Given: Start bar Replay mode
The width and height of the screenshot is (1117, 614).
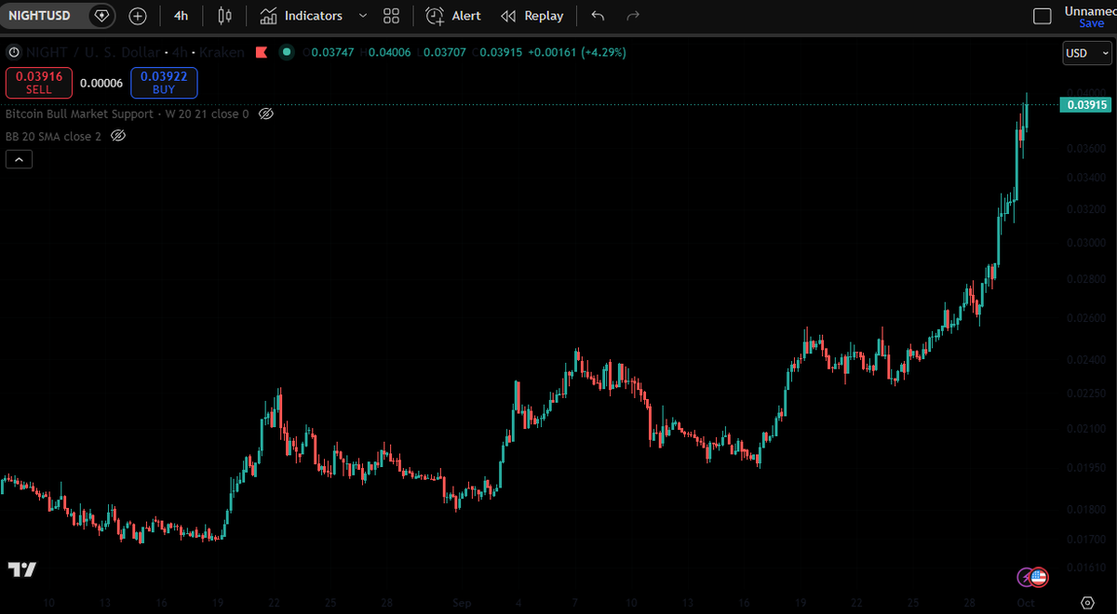Looking at the screenshot, I should [x=532, y=16].
